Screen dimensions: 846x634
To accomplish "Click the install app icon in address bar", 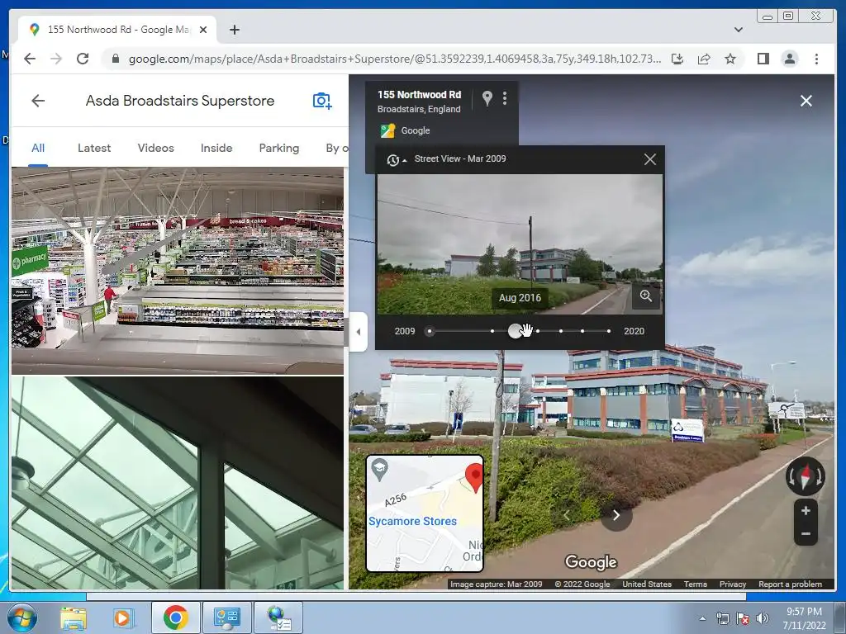I will click(677, 59).
